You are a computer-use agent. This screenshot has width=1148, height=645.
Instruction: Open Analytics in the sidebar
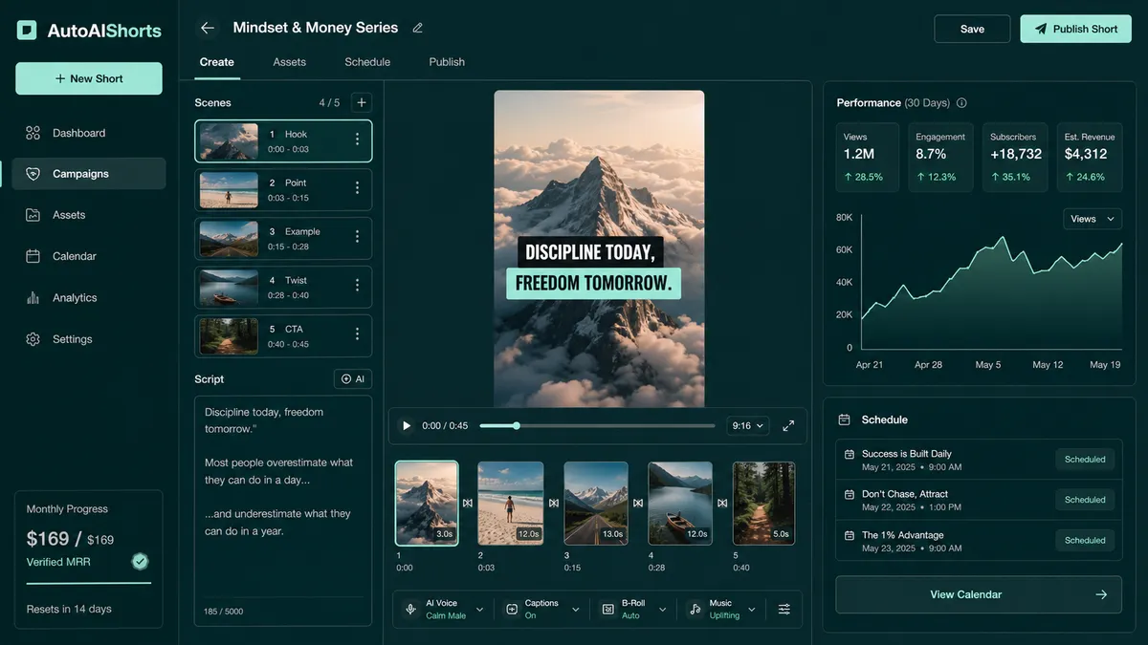click(89, 297)
